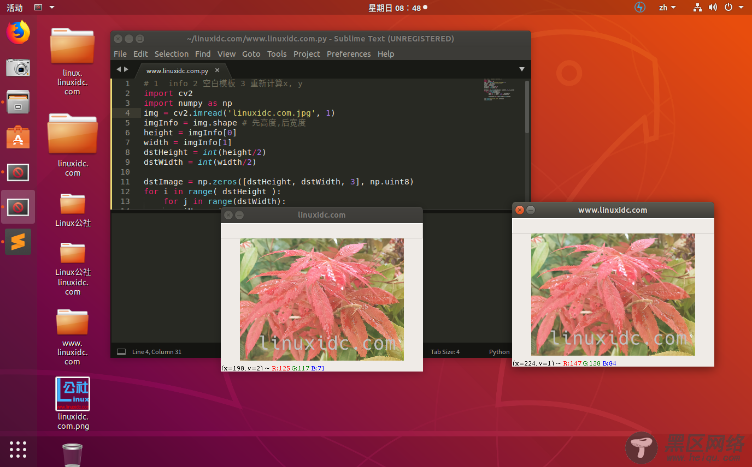The height and width of the screenshot is (467, 752).
Task: Click the blue lightning indicator in top bar
Action: [x=640, y=8]
